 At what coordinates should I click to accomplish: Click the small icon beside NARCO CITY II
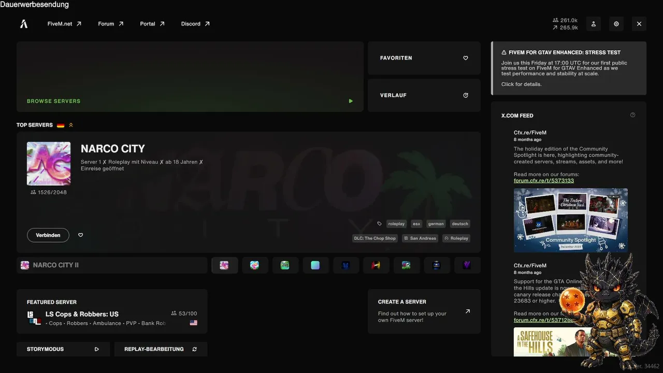click(x=25, y=265)
